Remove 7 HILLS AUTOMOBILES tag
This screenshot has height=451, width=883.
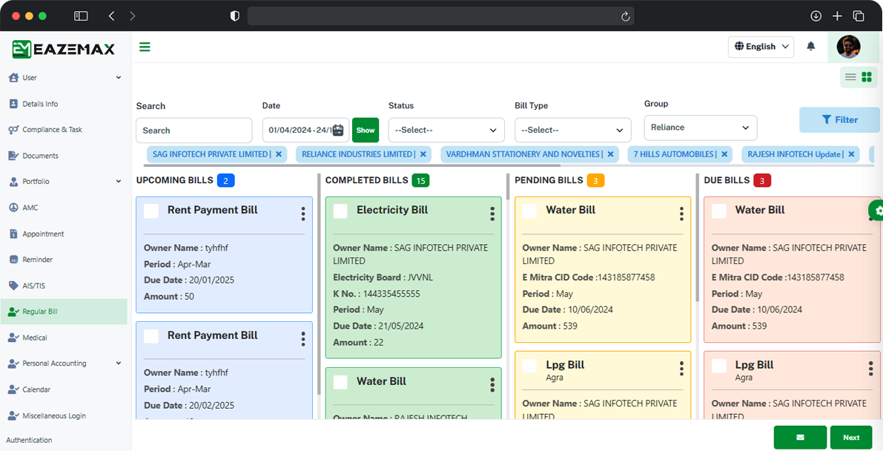point(724,154)
